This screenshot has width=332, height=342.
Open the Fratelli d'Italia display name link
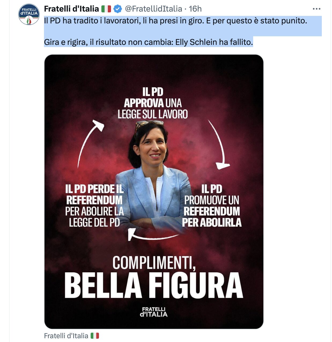click(x=71, y=9)
